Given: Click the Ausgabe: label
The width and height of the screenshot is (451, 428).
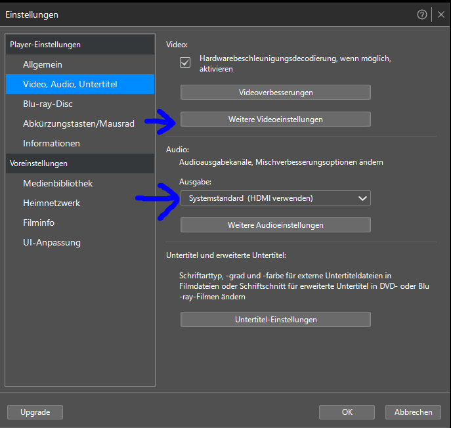Looking at the screenshot, I should (x=195, y=182).
